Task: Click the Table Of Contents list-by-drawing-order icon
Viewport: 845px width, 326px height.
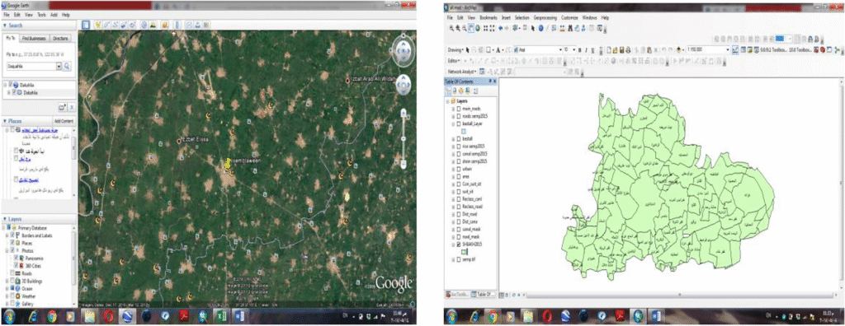Action: (449, 90)
